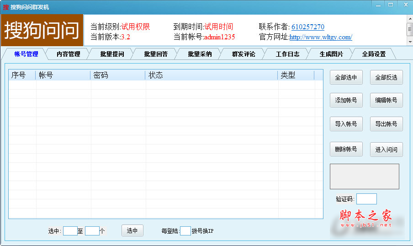Click the 全部反选 button
The height and width of the screenshot is (246, 413).
[386, 77]
